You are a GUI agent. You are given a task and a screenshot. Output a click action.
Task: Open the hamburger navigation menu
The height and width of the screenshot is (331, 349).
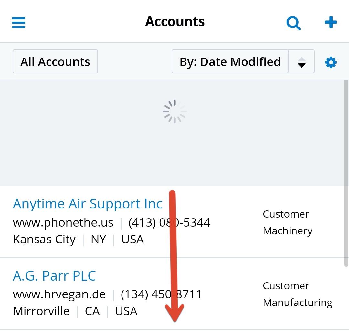pyautogui.click(x=19, y=23)
